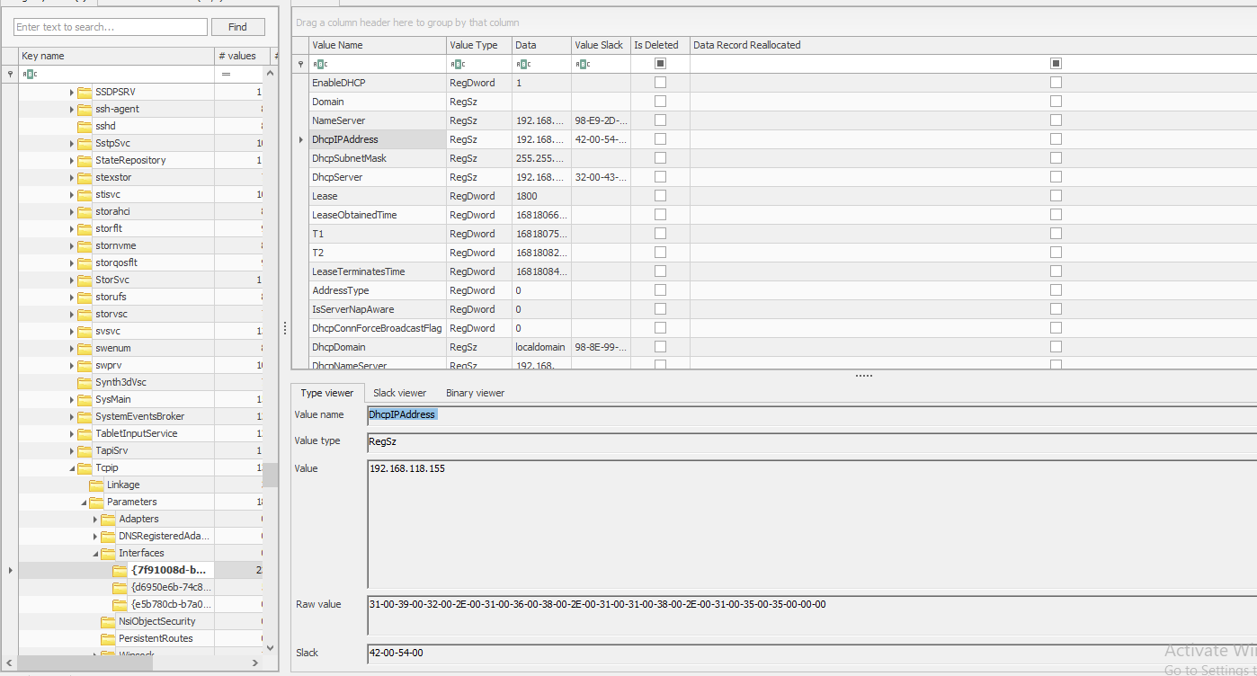This screenshot has width=1257, height=676.
Task: Sort by Key name column header
Action: (116, 56)
